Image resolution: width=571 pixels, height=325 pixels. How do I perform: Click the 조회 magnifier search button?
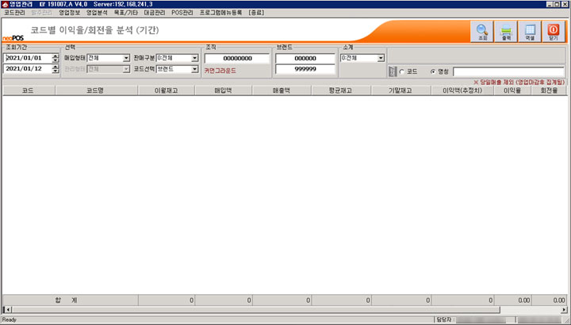tap(482, 32)
